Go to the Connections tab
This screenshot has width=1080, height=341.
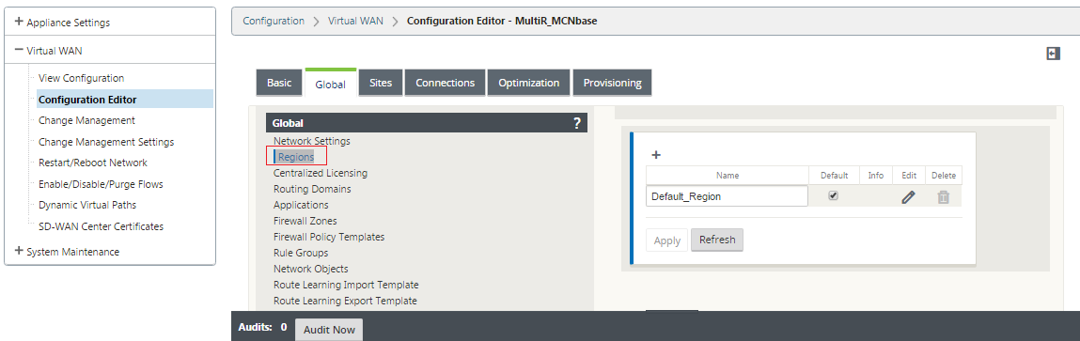click(x=445, y=83)
